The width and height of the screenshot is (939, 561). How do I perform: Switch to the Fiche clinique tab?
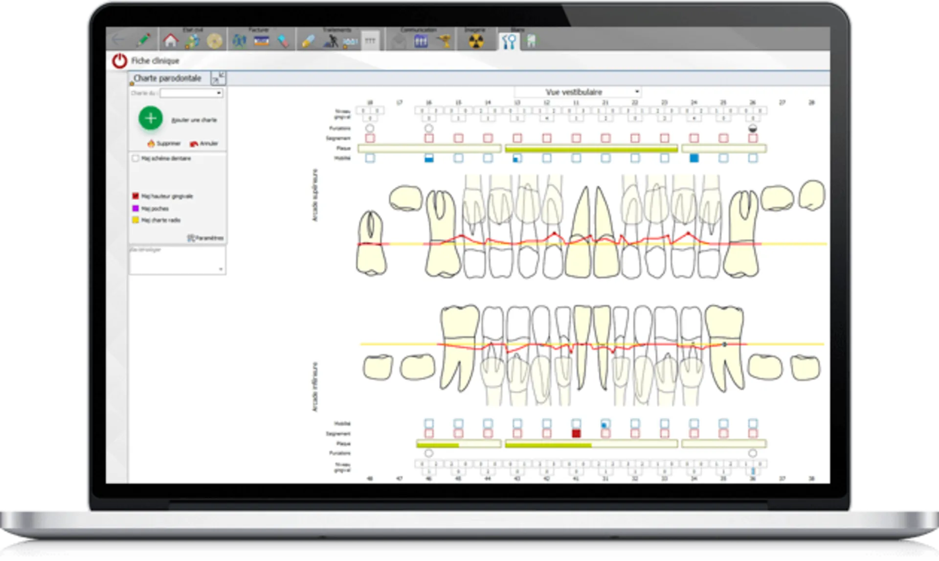(154, 61)
